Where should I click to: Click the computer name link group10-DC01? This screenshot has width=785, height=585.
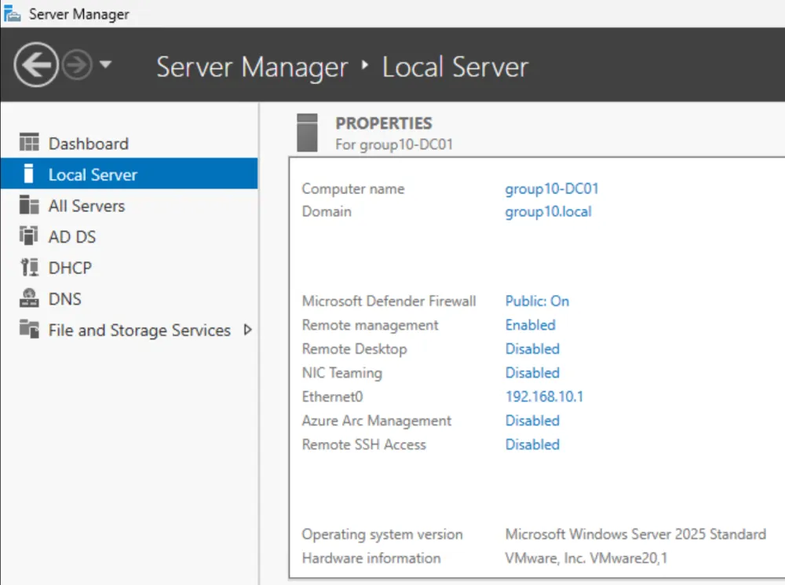pyautogui.click(x=552, y=188)
